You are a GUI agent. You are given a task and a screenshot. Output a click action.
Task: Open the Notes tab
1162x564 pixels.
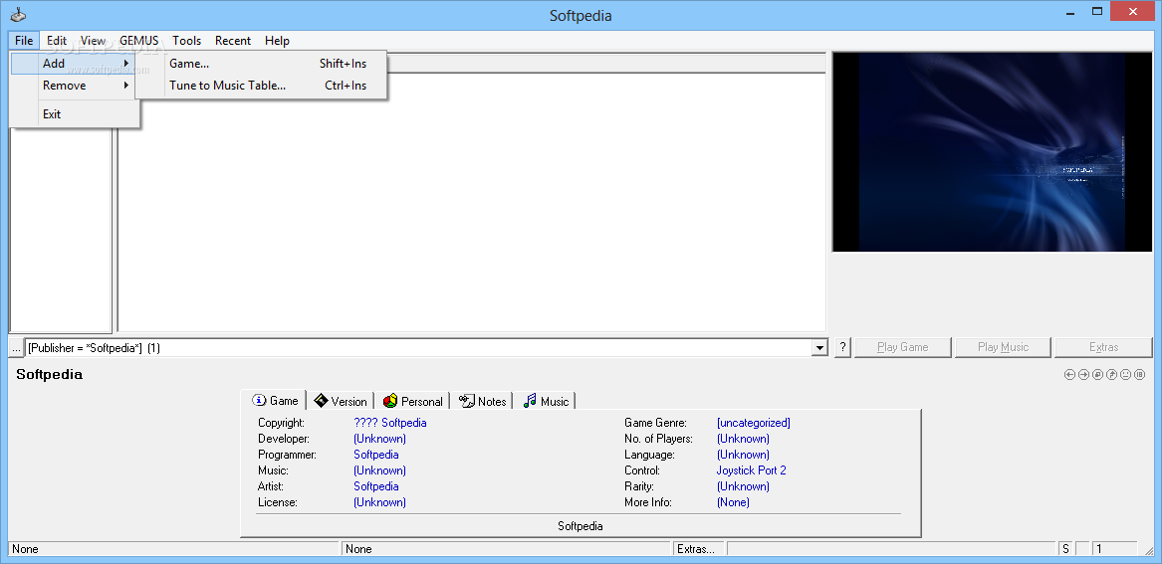pos(483,401)
